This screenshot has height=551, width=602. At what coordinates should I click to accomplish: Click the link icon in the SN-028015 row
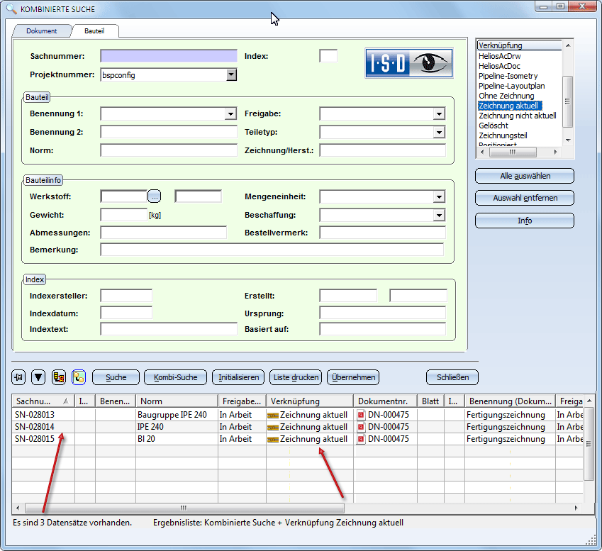coord(272,439)
